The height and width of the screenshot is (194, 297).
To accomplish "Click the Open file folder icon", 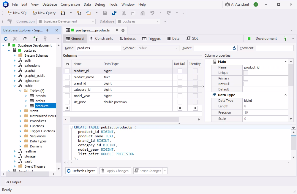I will point(89,13).
